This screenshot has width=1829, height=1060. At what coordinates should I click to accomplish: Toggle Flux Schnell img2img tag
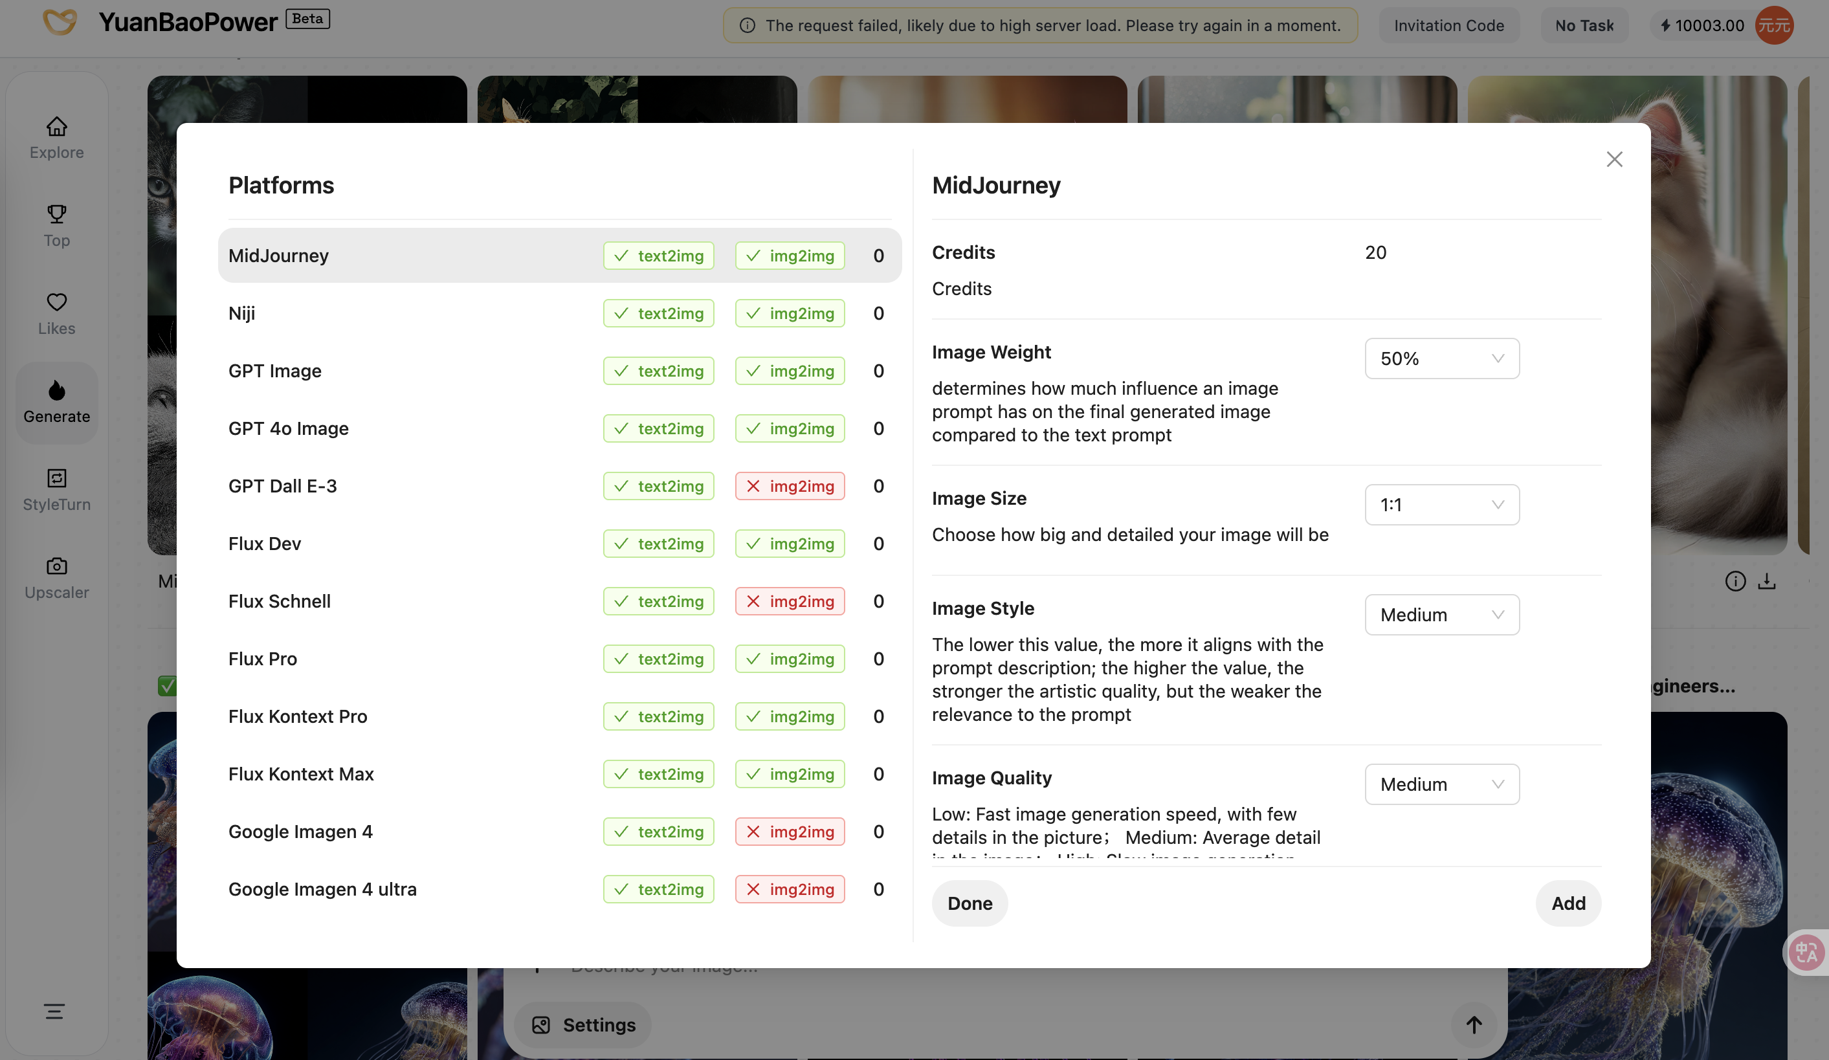(790, 601)
